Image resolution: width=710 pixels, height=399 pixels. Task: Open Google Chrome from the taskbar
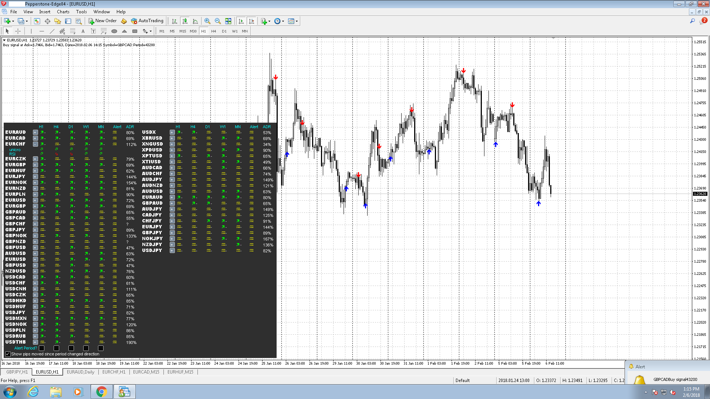pos(101,392)
